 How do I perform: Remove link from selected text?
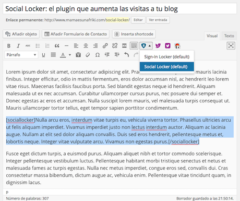[x=115, y=46]
